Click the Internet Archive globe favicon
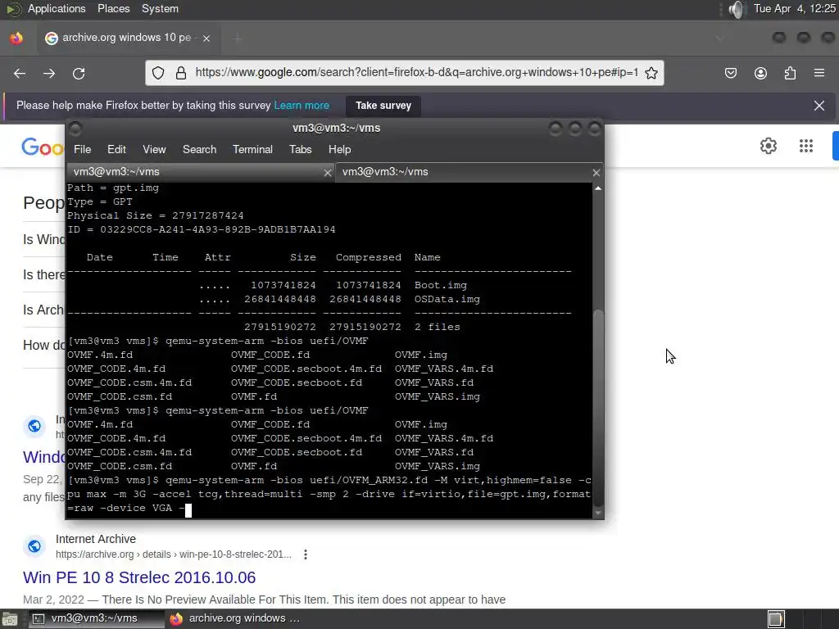This screenshot has height=629, width=839. click(34, 546)
